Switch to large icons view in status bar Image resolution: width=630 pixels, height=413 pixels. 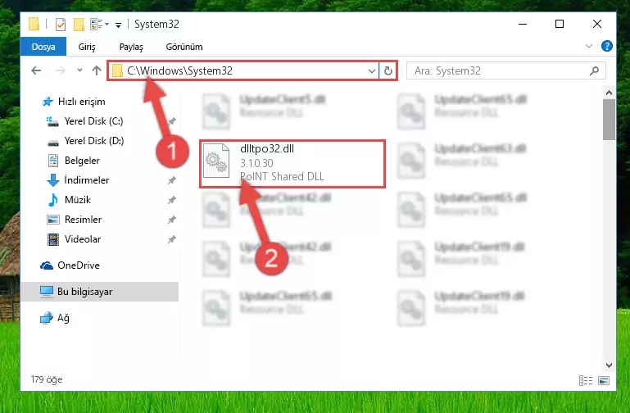(604, 380)
